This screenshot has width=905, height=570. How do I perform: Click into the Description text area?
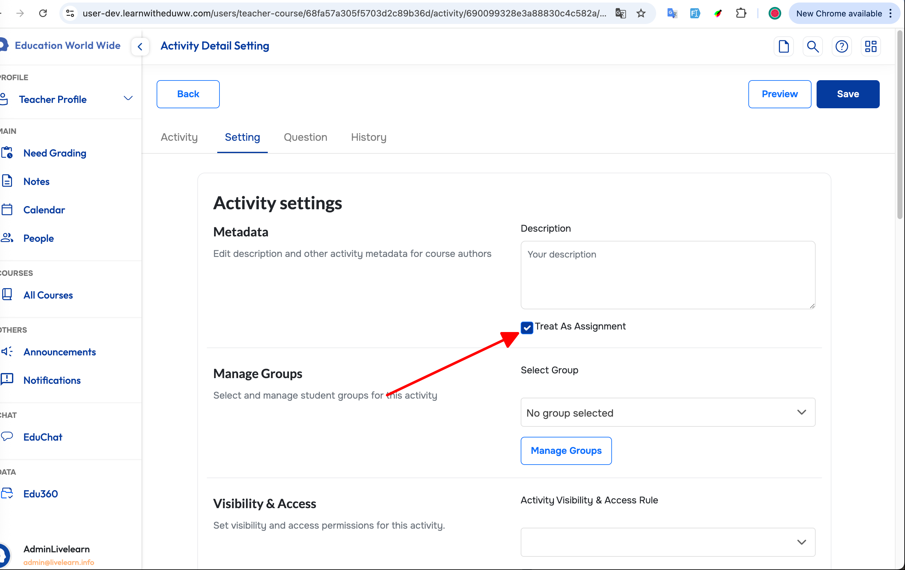[x=668, y=275]
